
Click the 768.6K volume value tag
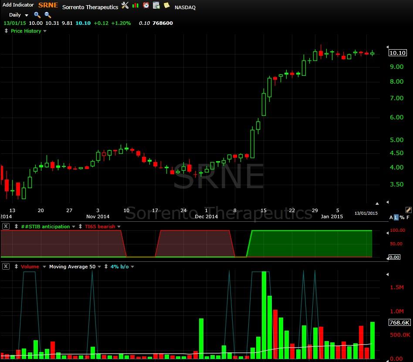coord(399,322)
